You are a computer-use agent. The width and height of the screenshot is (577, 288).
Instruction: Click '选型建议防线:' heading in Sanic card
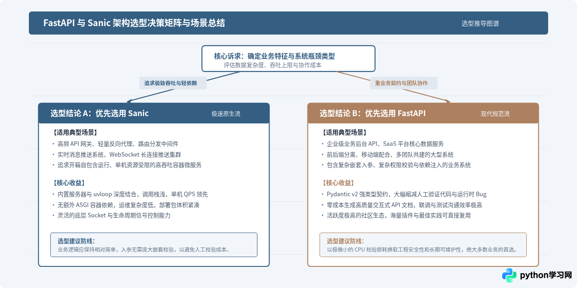[76, 241]
